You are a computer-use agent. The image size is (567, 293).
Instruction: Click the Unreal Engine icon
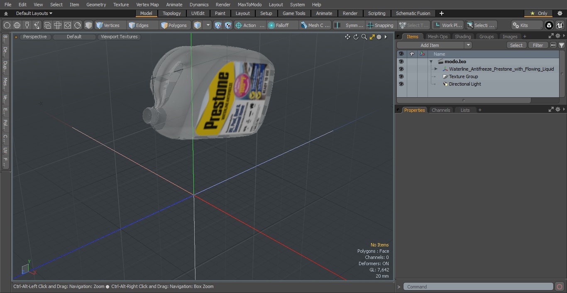(x=560, y=25)
